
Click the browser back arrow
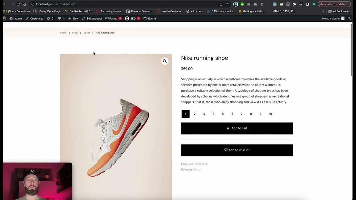pos(5,4)
